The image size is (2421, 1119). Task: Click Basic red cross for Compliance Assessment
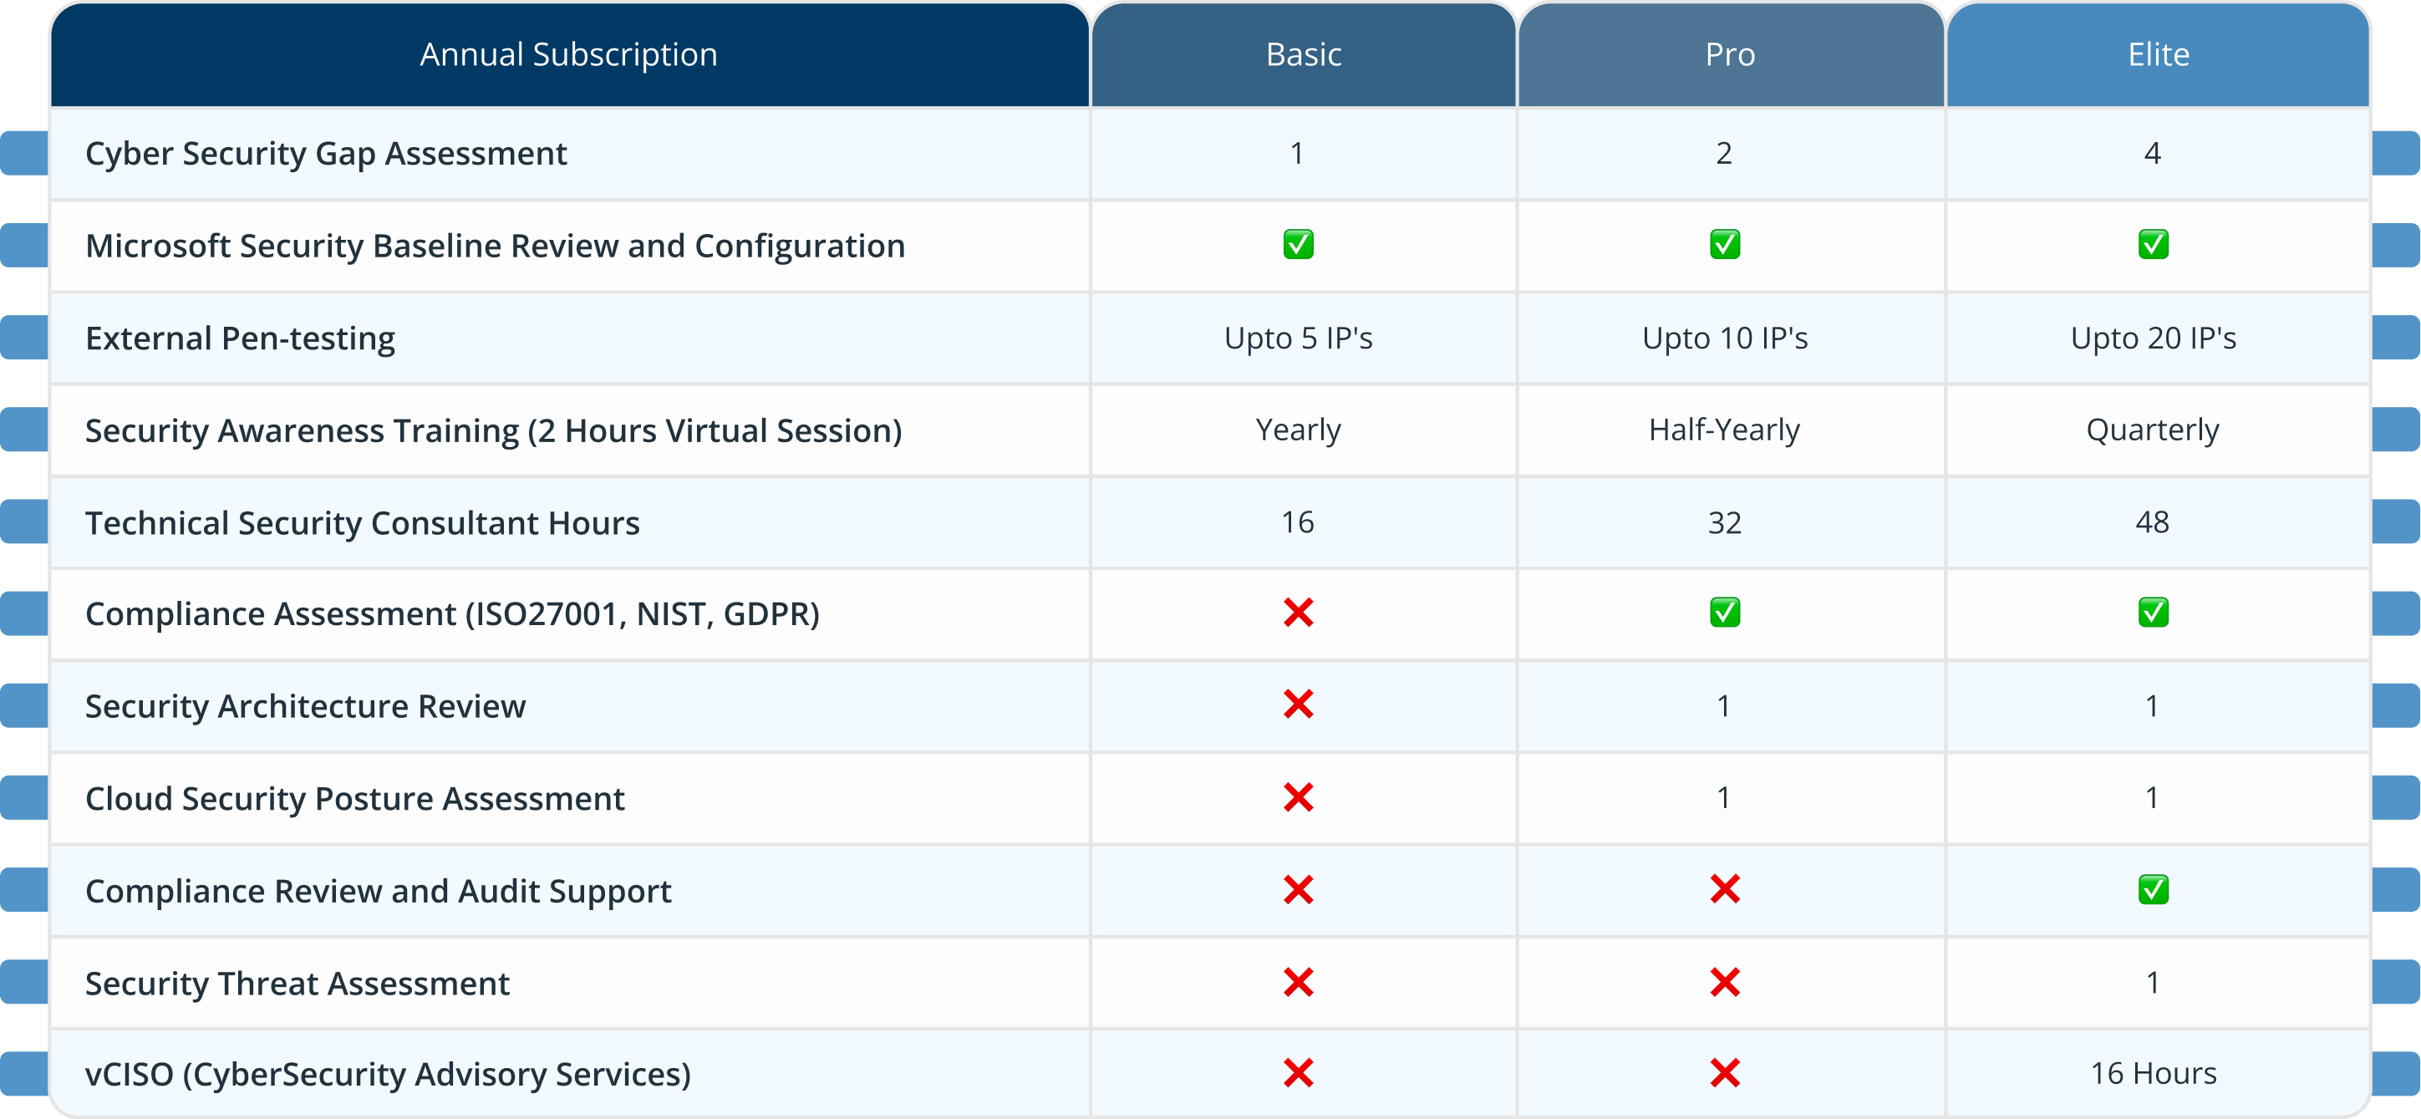(x=1298, y=613)
